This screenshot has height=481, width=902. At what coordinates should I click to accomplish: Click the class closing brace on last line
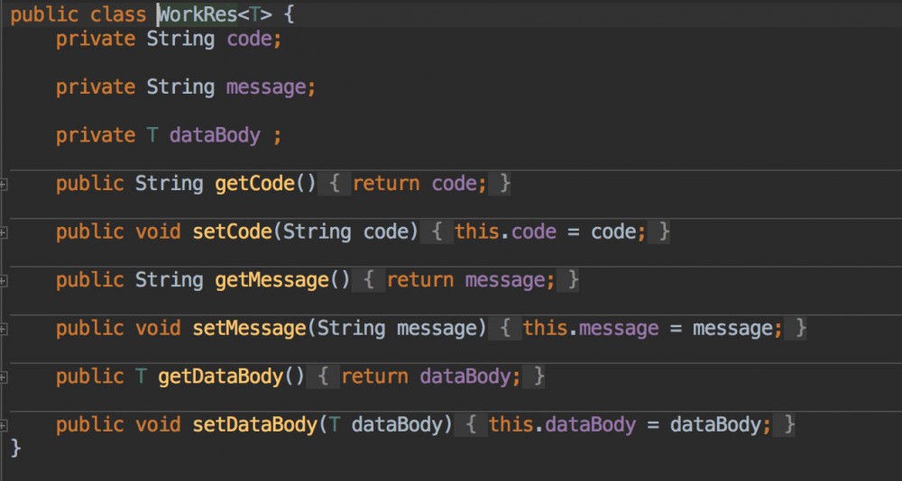(15, 447)
